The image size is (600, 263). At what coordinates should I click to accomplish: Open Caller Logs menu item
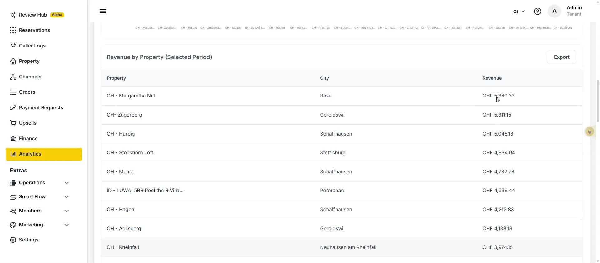(32, 46)
